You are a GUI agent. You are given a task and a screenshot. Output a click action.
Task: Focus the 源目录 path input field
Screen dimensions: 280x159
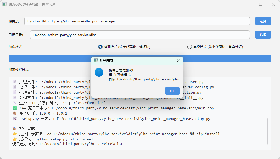click(137, 21)
